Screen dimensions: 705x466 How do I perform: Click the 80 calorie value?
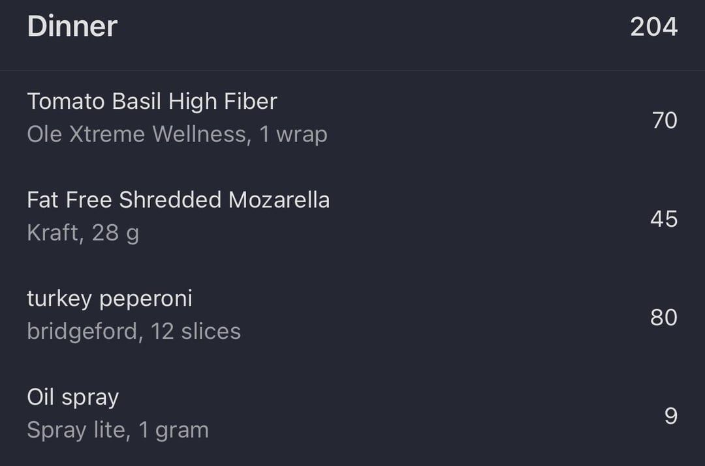(x=664, y=317)
